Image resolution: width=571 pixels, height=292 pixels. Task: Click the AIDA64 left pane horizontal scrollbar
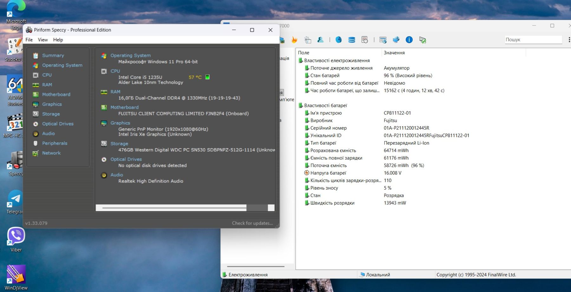[x=256, y=267]
